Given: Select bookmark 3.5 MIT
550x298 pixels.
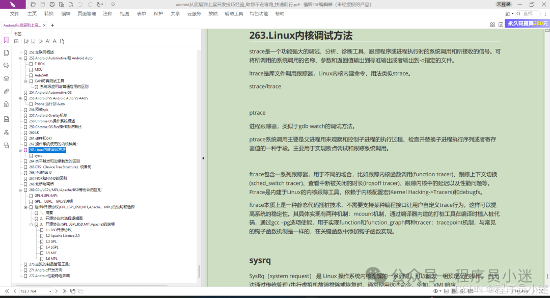Looking at the screenshot, I should (51, 253).
